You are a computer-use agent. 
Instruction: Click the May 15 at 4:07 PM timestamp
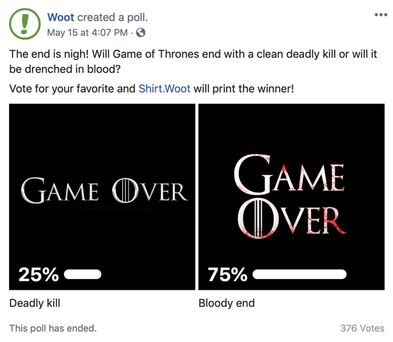pyautogui.click(x=87, y=33)
